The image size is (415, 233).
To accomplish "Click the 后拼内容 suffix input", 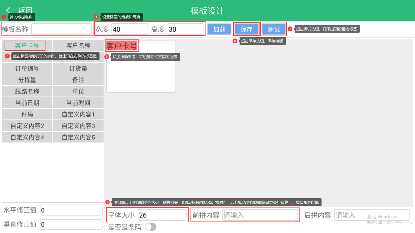I will tap(372, 215).
